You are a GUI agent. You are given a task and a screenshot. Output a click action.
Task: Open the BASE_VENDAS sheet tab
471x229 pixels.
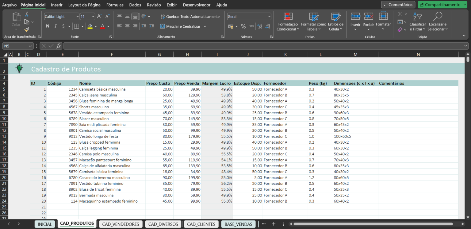pyautogui.click(x=238, y=224)
